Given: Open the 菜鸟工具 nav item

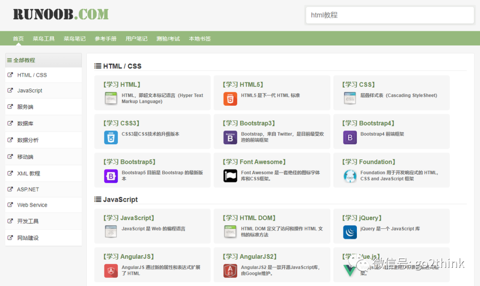Looking at the screenshot, I should [x=44, y=39].
